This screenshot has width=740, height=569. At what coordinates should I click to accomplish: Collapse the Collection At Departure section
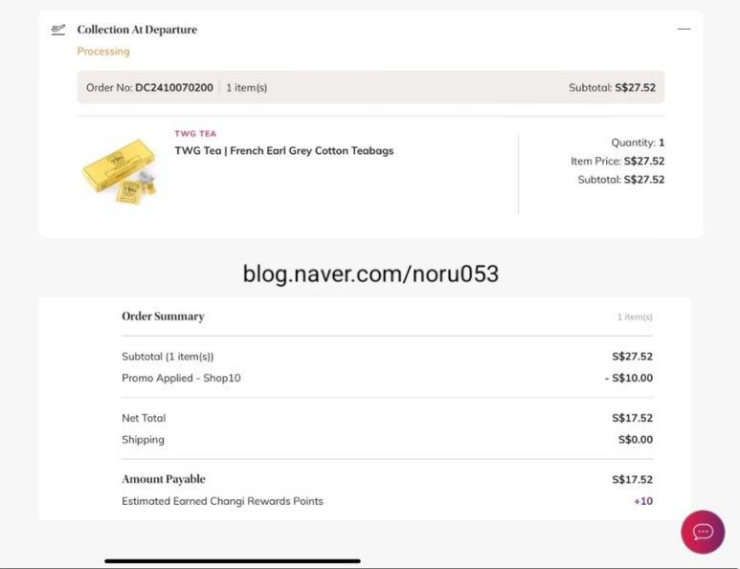click(684, 30)
